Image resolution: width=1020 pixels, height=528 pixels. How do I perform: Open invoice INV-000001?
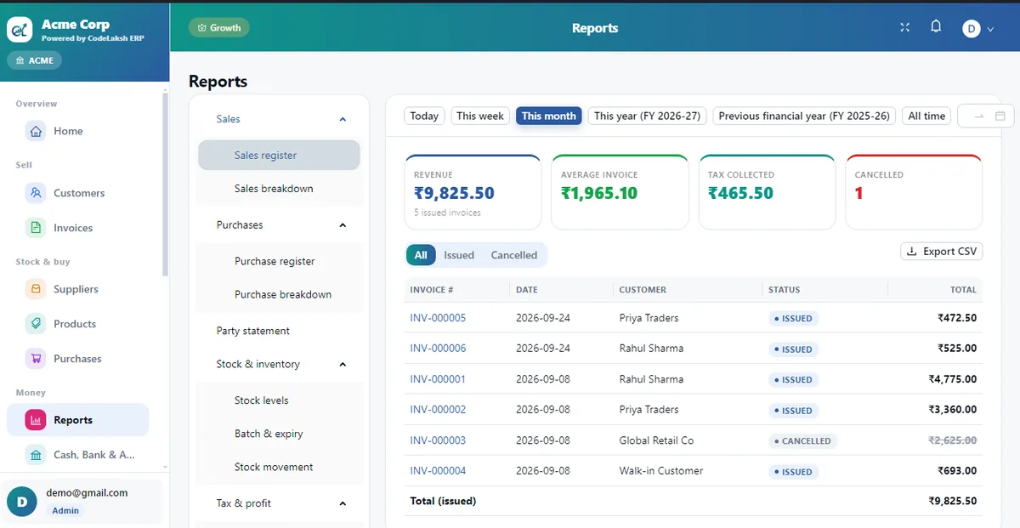(438, 379)
